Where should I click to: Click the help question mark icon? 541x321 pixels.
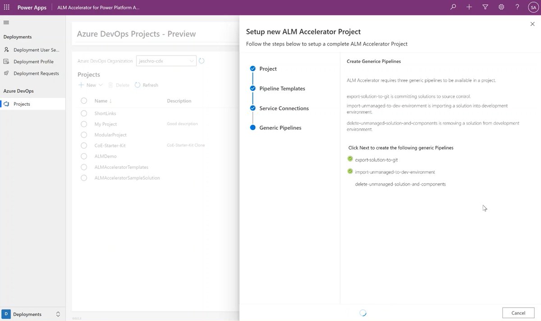pos(517,7)
